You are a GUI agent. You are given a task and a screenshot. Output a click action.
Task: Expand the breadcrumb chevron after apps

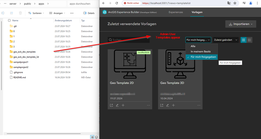click(x=48, y=4)
